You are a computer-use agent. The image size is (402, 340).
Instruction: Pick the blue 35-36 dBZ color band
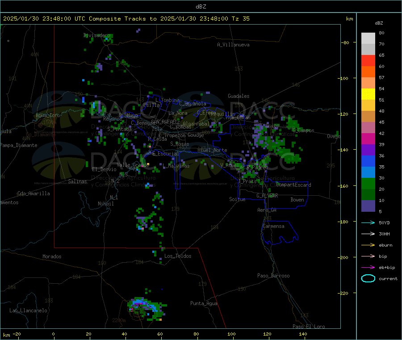pyautogui.click(x=368, y=161)
